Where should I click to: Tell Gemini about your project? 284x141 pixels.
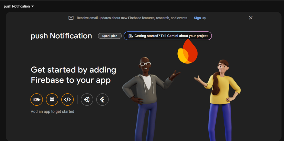[168, 36]
